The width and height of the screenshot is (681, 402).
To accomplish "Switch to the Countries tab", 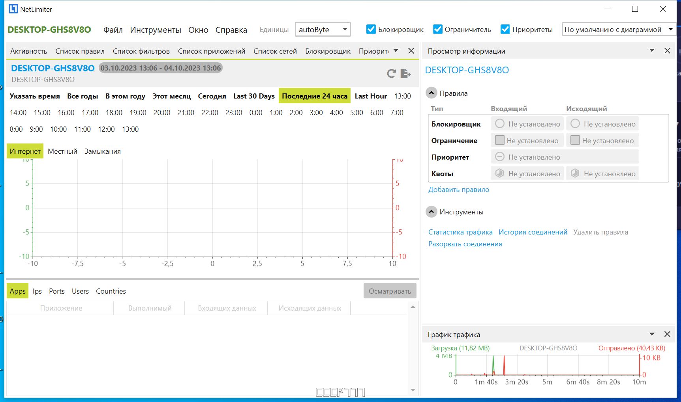I will (111, 291).
